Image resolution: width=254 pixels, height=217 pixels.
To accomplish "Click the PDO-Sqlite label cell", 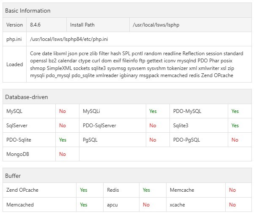I will [19, 140].
